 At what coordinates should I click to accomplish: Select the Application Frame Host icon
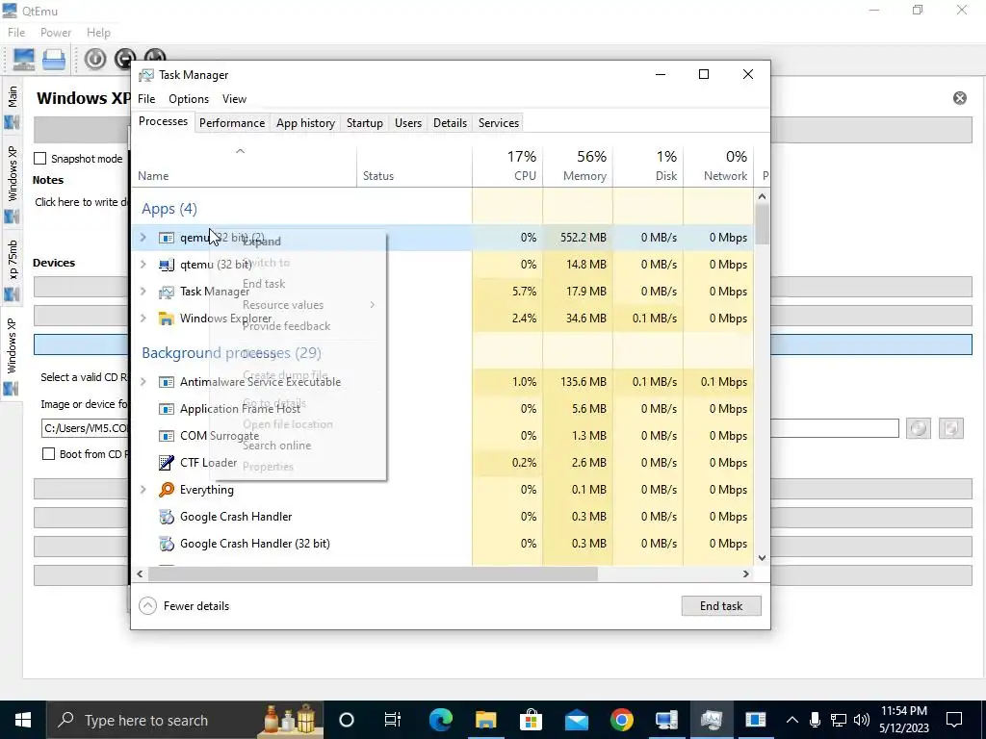click(166, 408)
